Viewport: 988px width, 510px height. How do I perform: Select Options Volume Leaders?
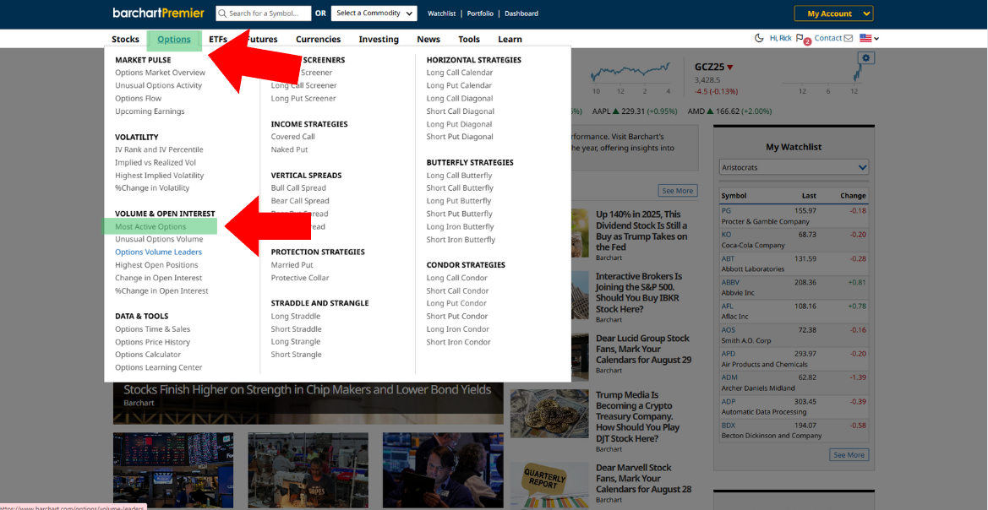pyautogui.click(x=158, y=252)
